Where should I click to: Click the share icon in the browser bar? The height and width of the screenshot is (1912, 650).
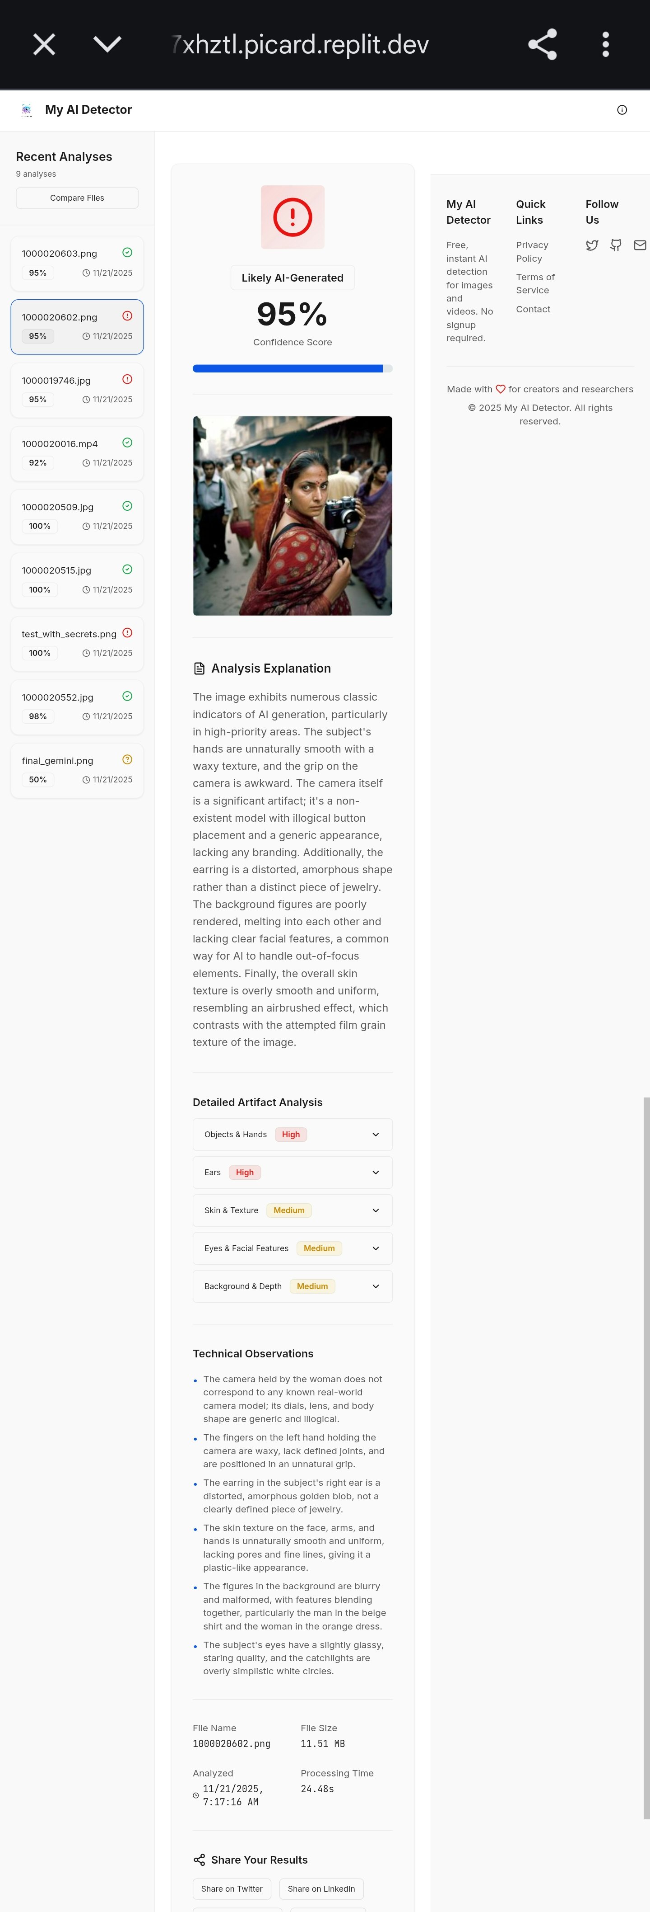click(542, 44)
